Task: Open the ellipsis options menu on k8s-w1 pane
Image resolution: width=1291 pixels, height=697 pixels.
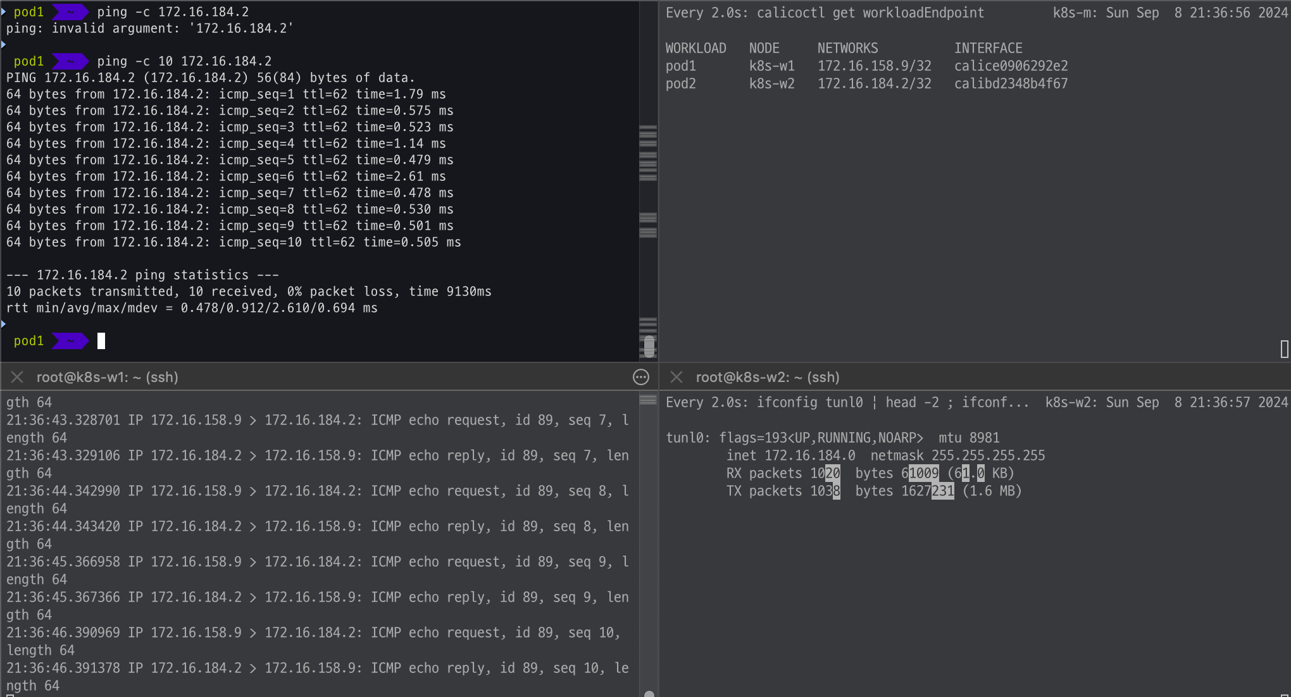Action: coord(640,377)
